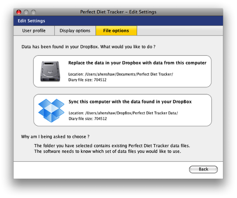This screenshot has width=237, height=198.
Task: Click the DropBox Diary file size line
Action: click(88, 119)
